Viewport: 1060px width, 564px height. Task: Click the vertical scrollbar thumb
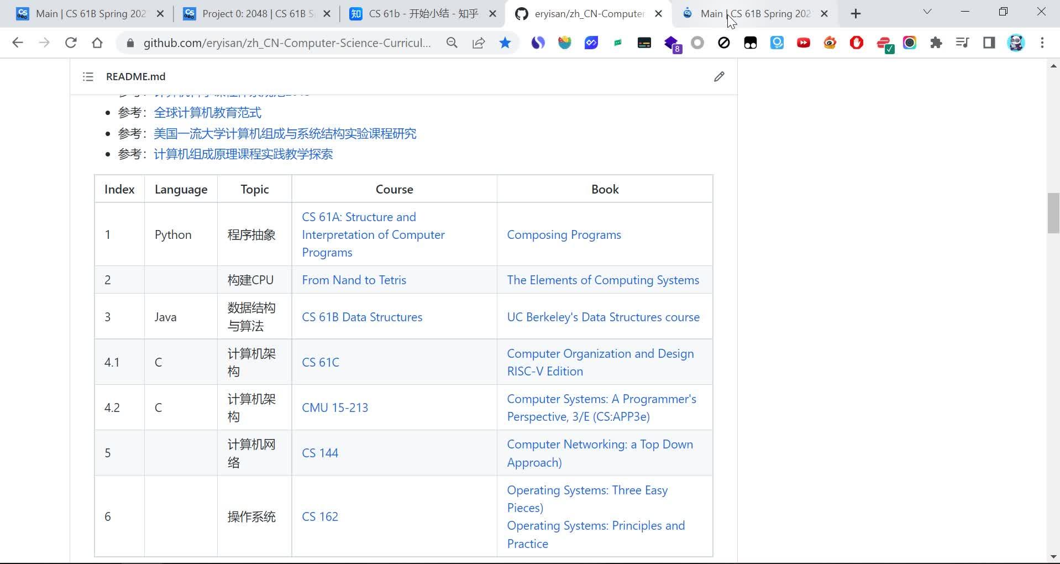coord(1053,213)
